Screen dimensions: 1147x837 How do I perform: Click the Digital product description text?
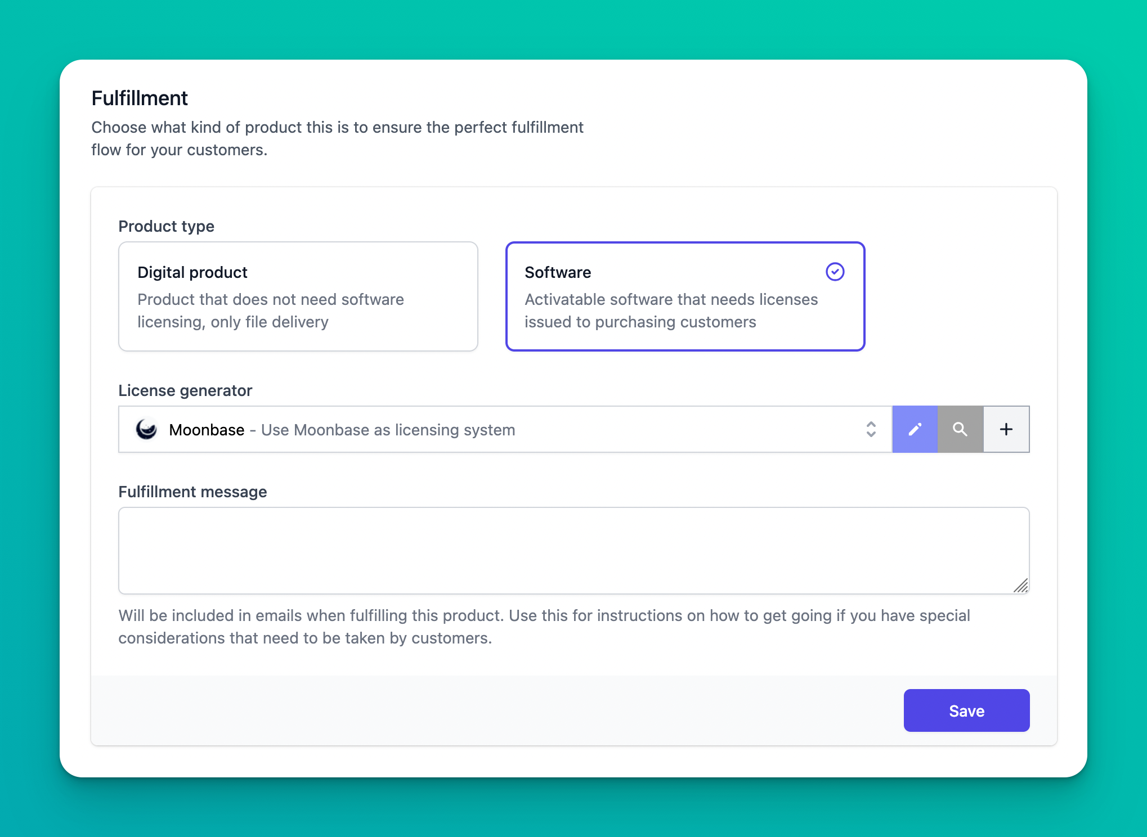pos(270,310)
